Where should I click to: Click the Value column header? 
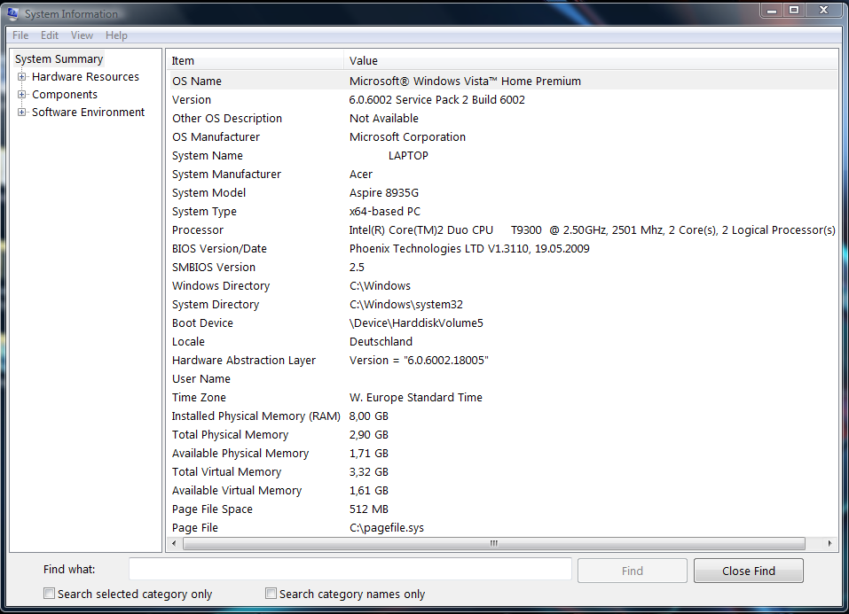(x=591, y=60)
